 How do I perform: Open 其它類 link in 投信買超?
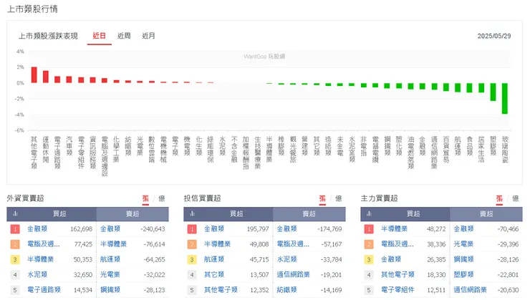[x=214, y=275]
